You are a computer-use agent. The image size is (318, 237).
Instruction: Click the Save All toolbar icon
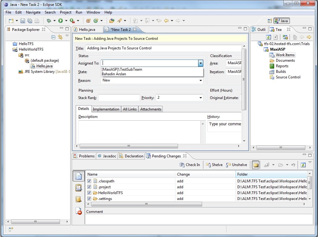pyautogui.click(x=30, y=21)
